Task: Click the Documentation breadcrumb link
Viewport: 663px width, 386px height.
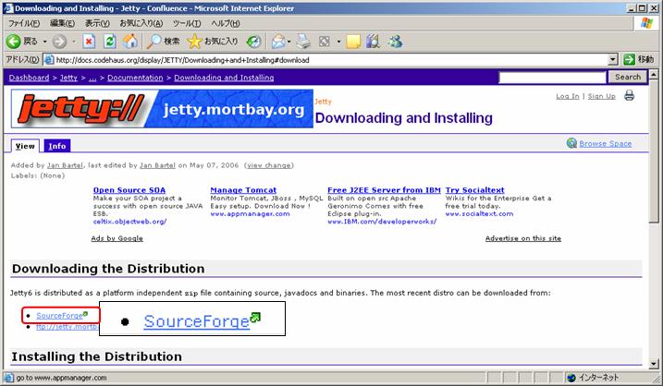Action: (x=135, y=78)
